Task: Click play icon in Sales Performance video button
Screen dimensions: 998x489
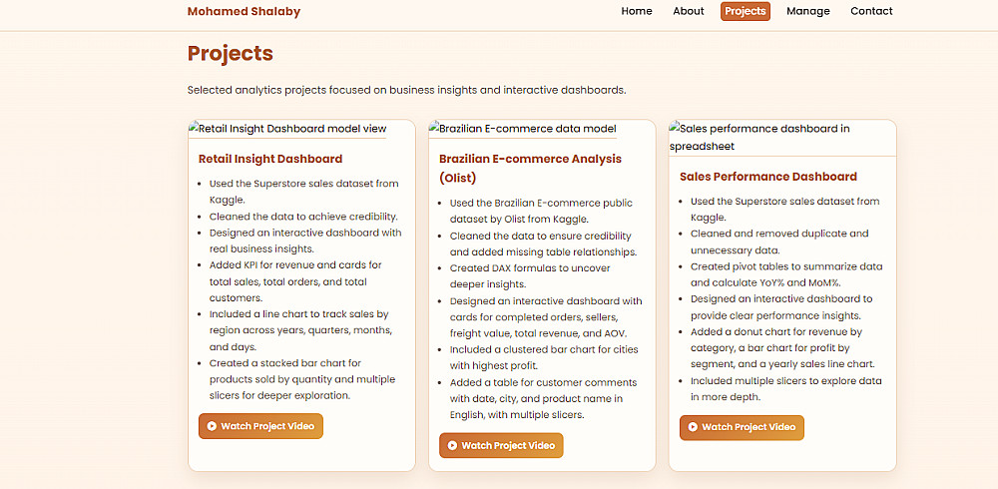Action: (694, 427)
